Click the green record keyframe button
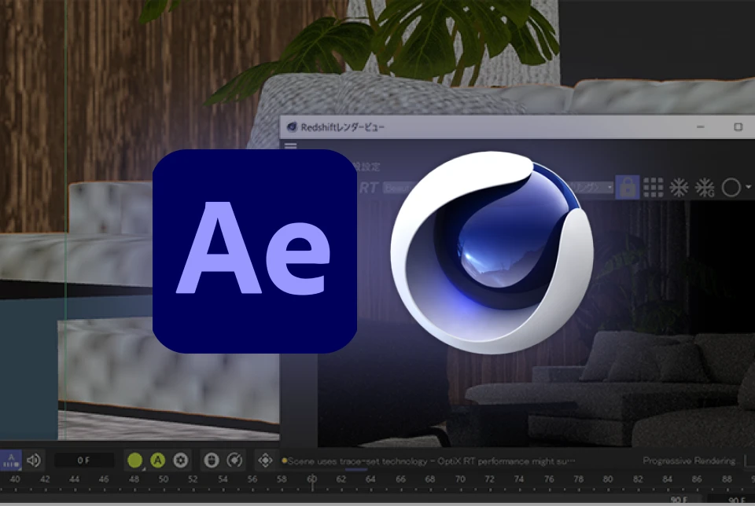 (x=134, y=460)
